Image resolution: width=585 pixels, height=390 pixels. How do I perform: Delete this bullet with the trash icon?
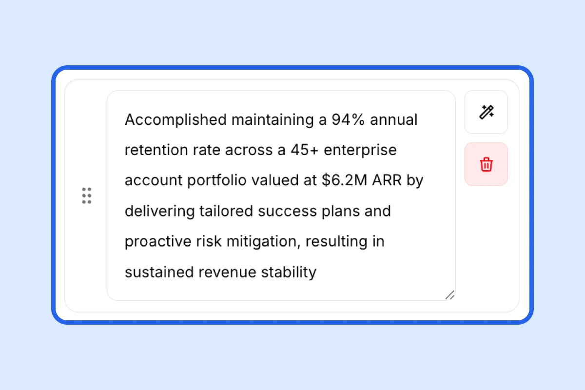pos(486,164)
